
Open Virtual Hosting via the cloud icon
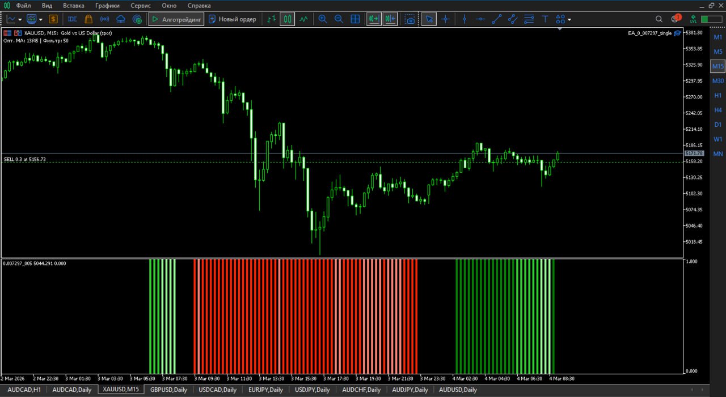pyautogui.click(x=120, y=19)
